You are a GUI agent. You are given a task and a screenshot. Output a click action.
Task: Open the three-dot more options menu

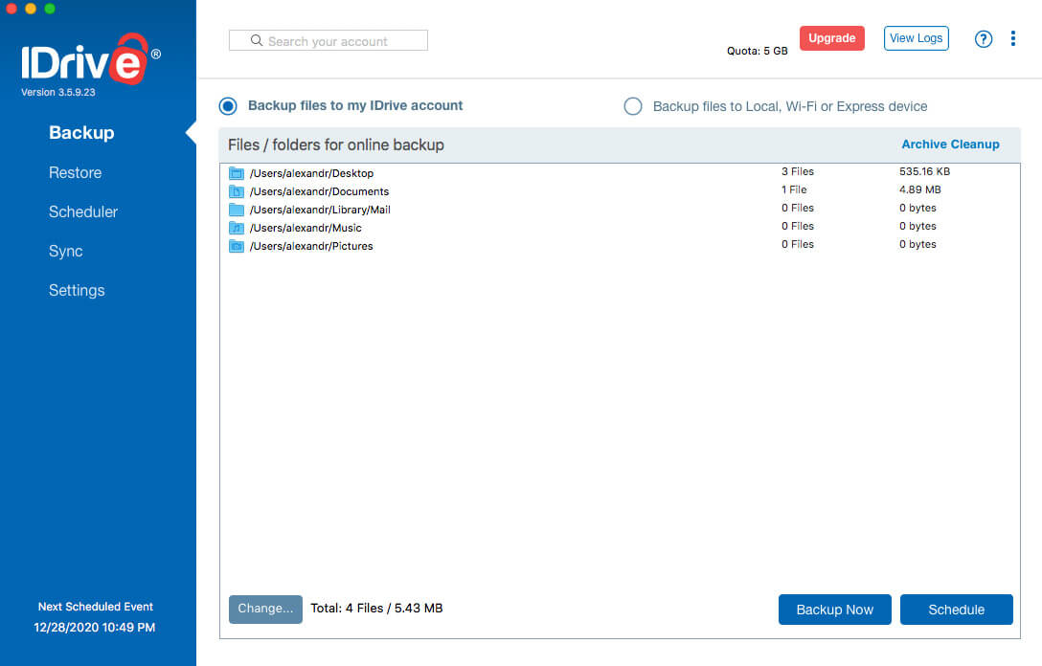(x=1013, y=39)
